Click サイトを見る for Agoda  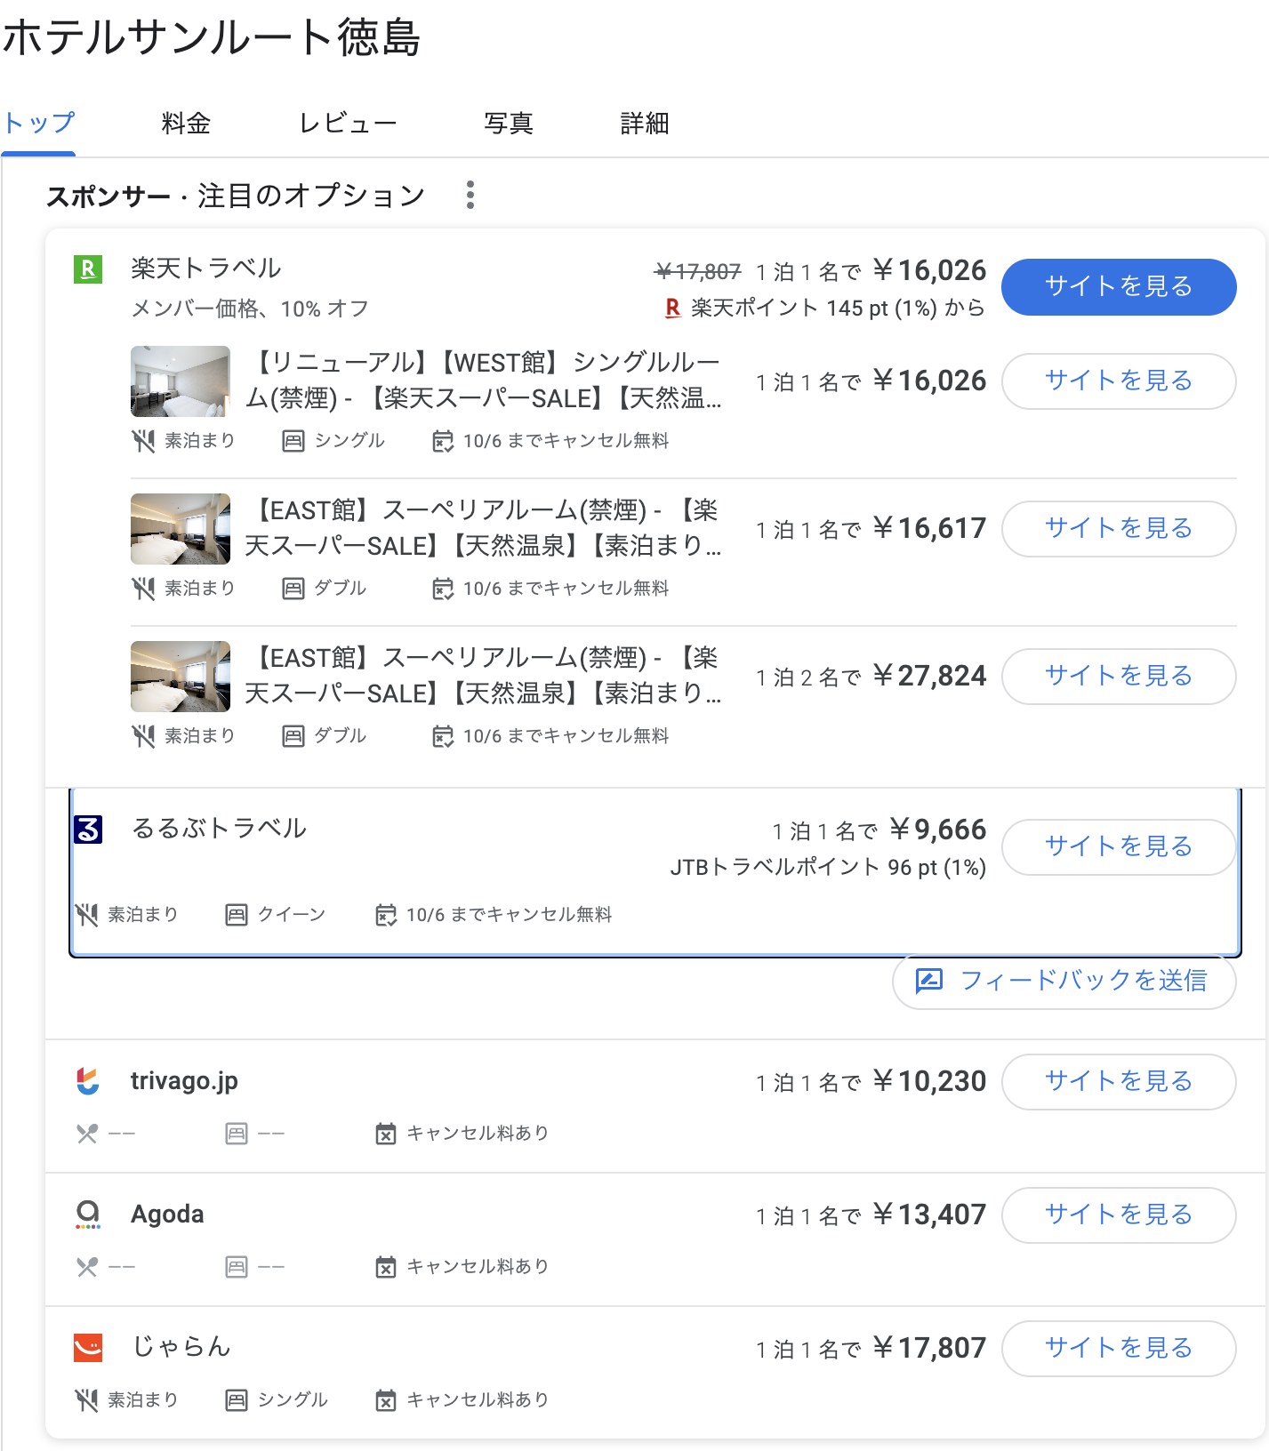tap(1119, 1215)
